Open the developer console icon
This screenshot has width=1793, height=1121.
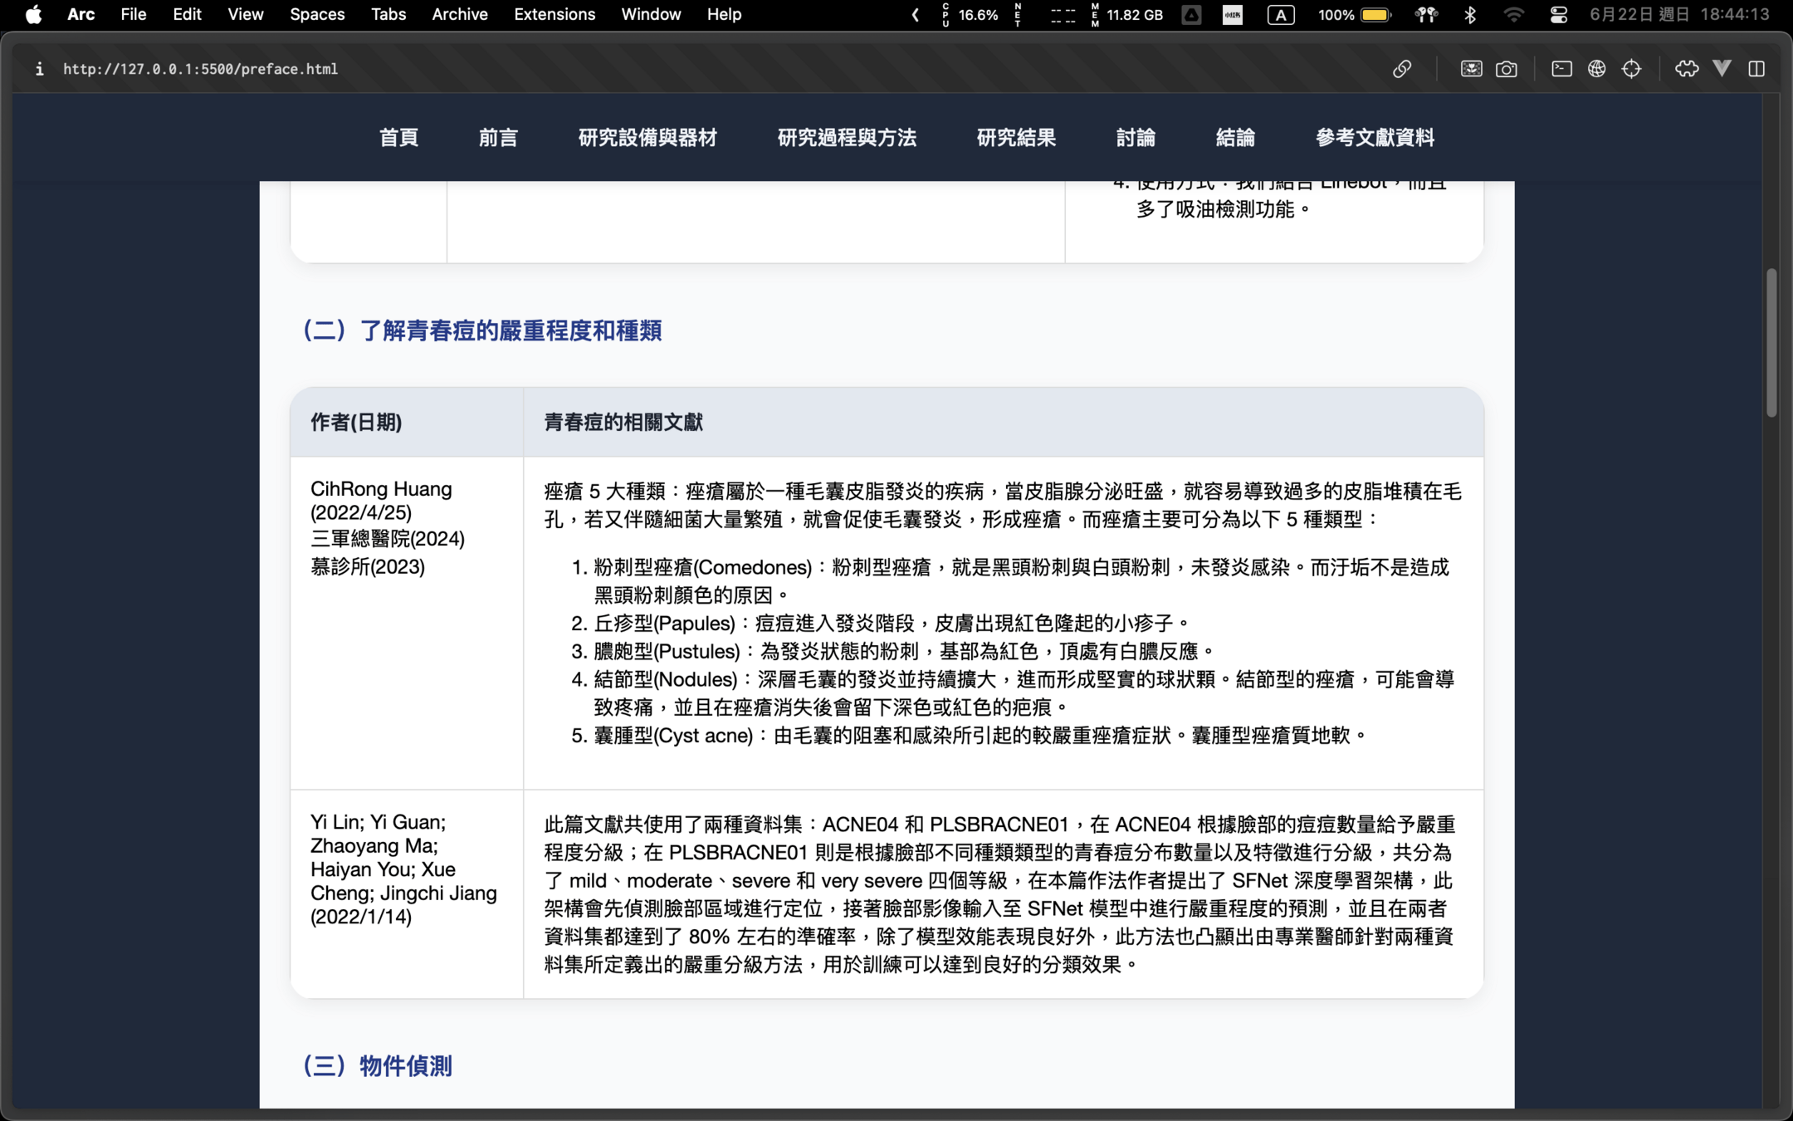(x=1561, y=69)
